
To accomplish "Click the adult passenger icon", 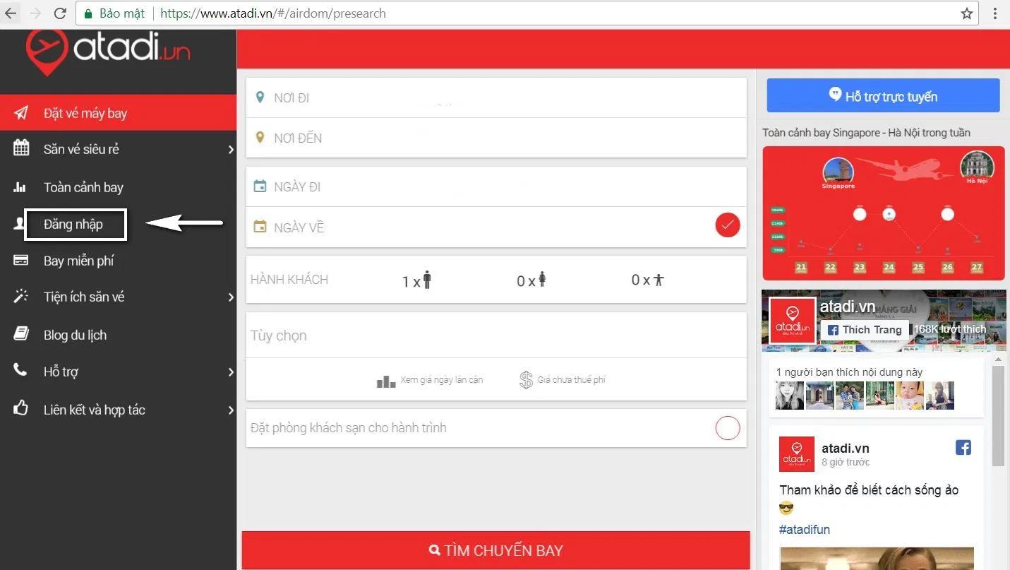I will (426, 280).
